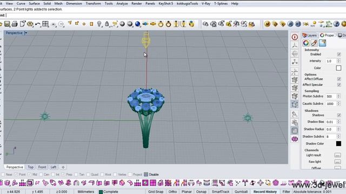Switch to the Front viewport tab
This screenshot has height=194, width=346.
(42, 167)
